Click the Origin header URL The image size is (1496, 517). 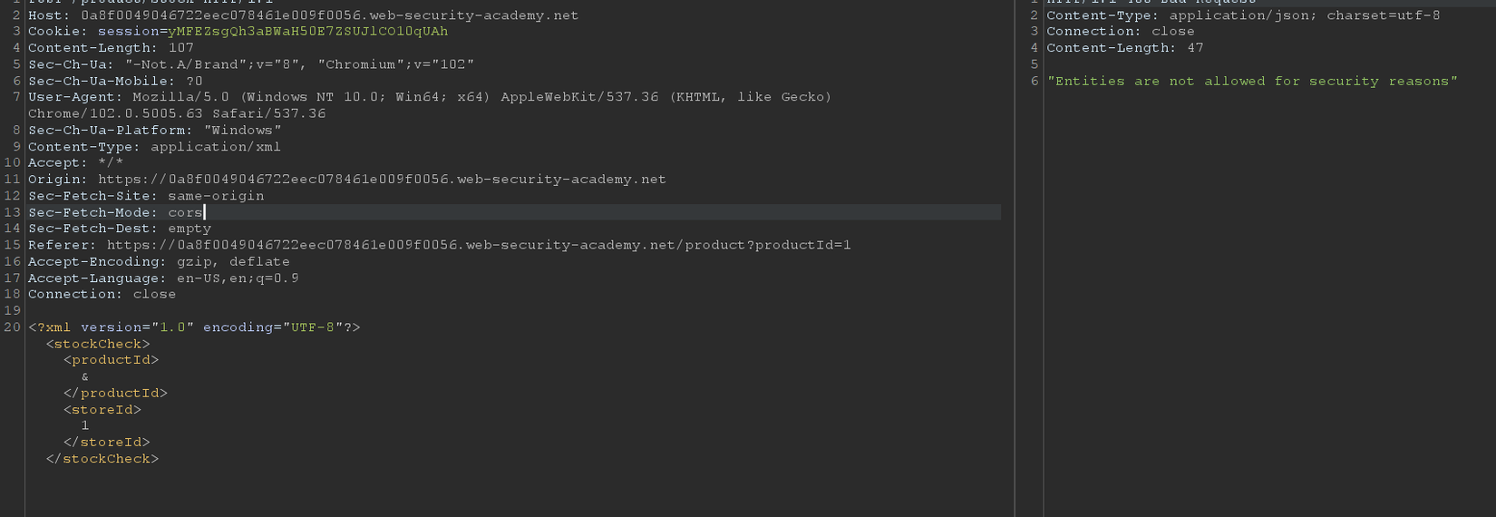pyautogui.click(x=382, y=180)
